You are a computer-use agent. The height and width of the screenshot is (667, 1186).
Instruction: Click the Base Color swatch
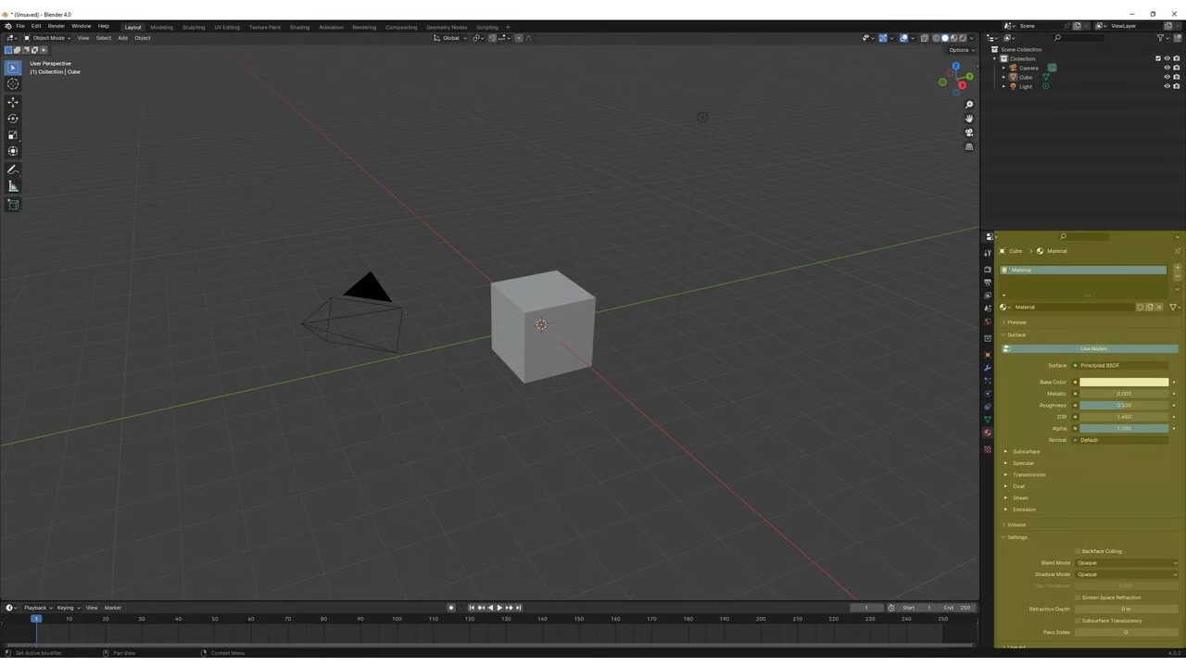point(1124,382)
